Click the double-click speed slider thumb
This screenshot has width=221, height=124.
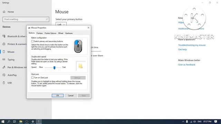point(55,68)
